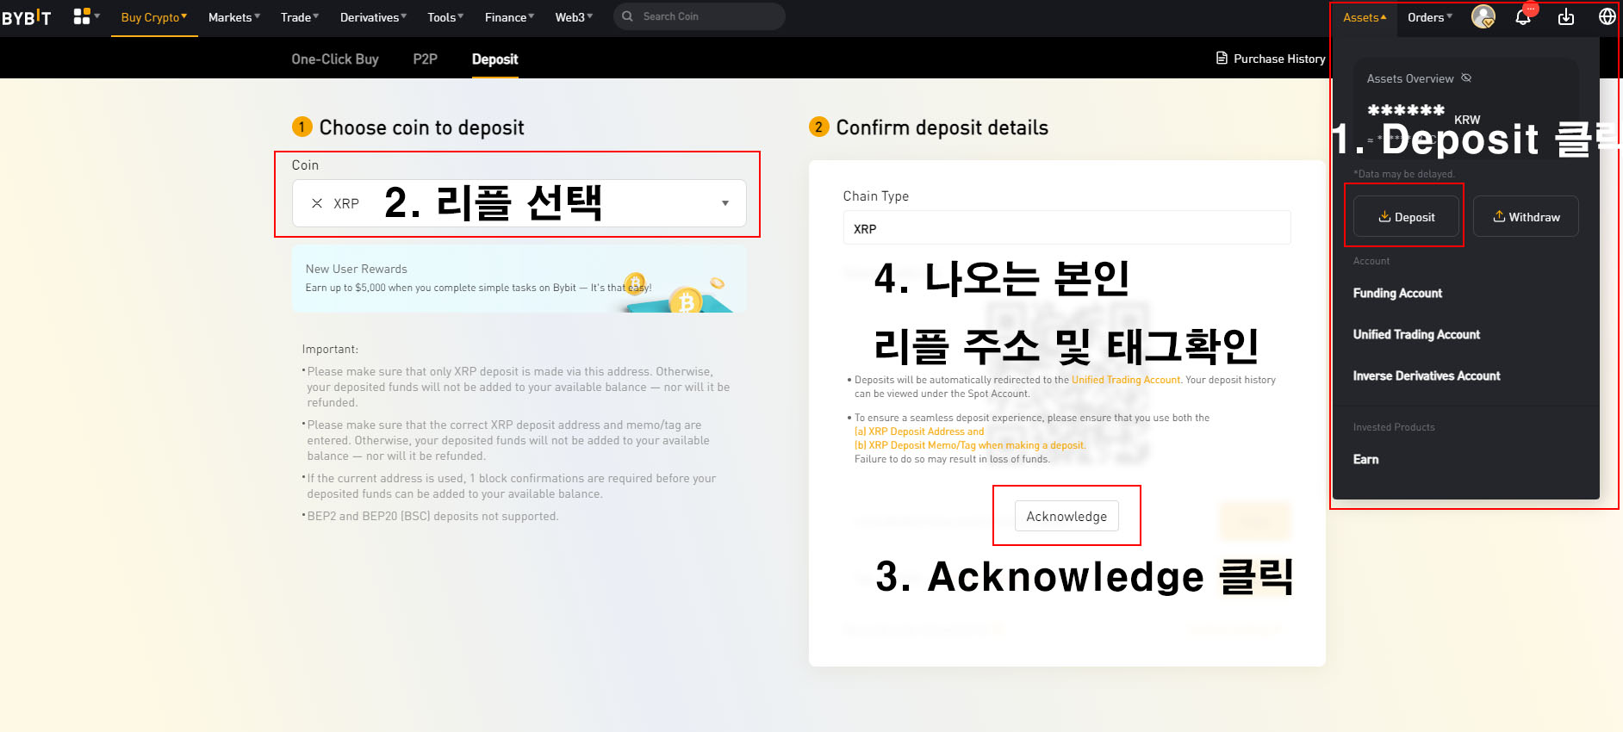Click the Acknowledge button

[x=1066, y=516]
